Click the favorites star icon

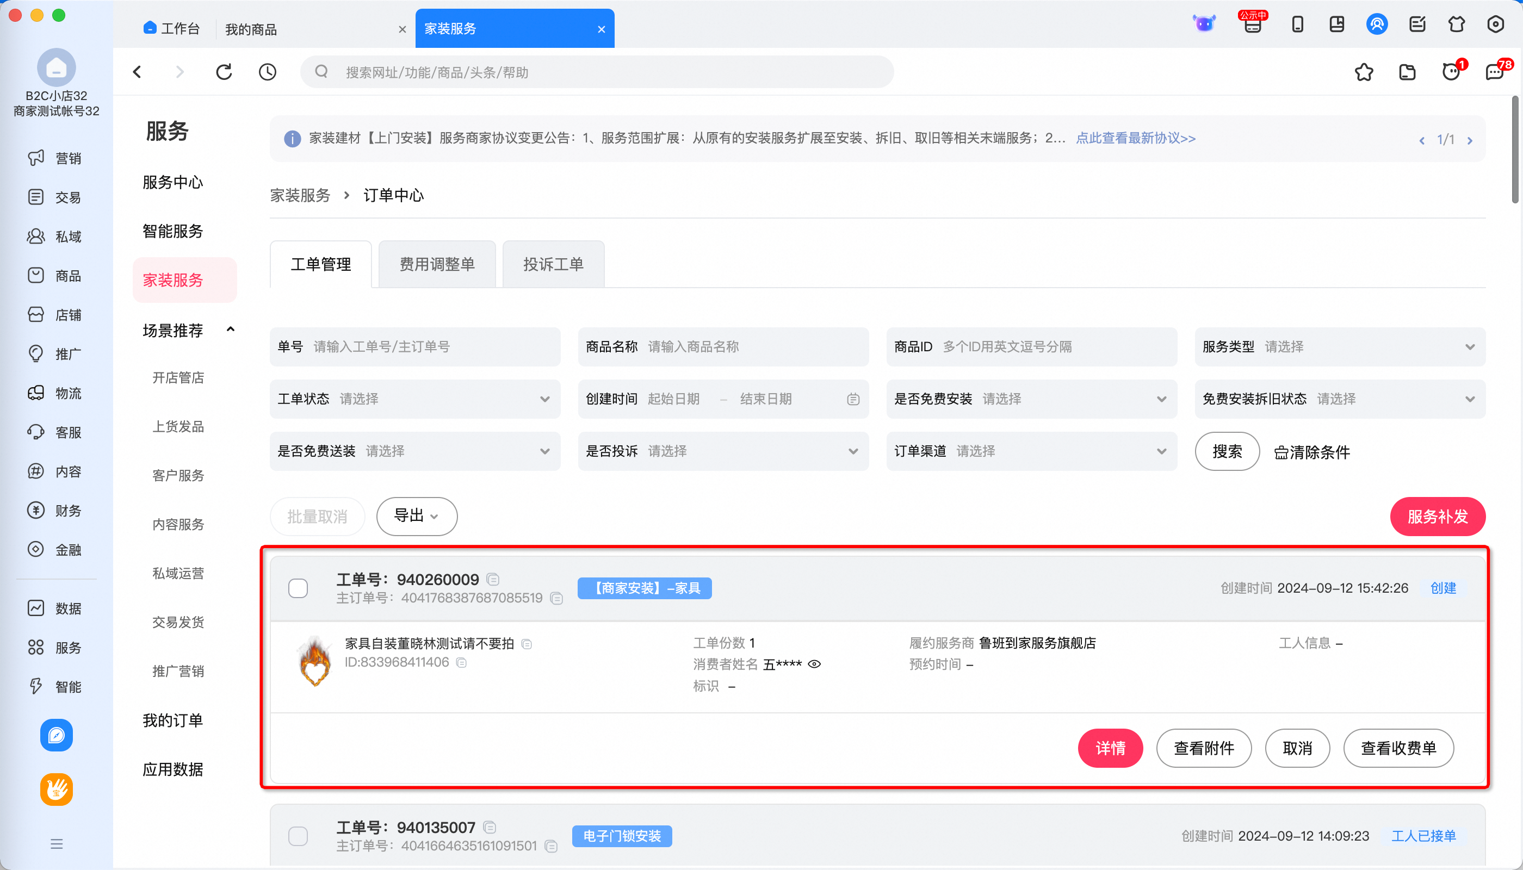click(x=1364, y=72)
